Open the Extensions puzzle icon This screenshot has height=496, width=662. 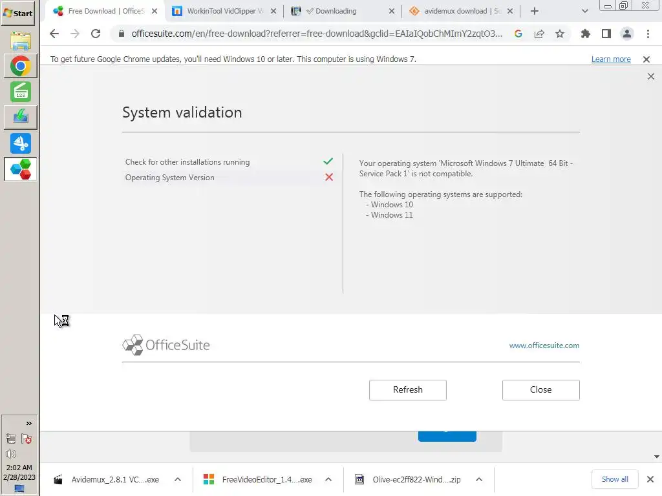(585, 34)
